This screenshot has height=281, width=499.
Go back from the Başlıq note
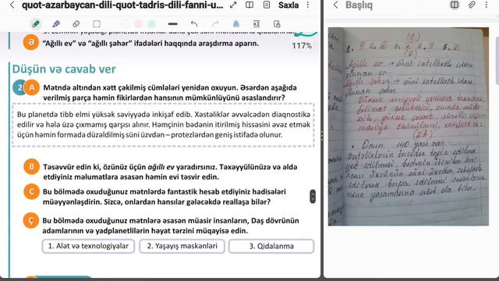pos(335,5)
